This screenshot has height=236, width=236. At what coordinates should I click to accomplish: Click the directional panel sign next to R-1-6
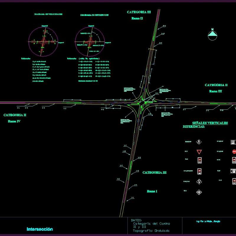click(x=234, y=171)
